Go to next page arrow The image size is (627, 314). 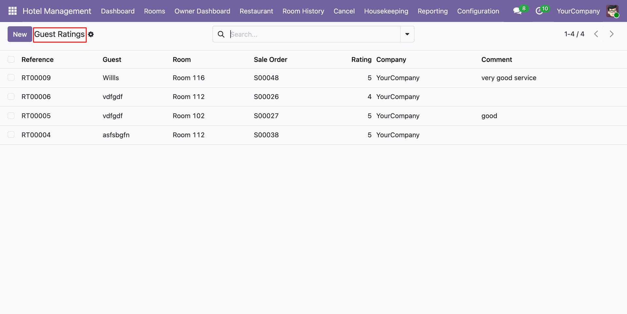click(x=612, y=34)
